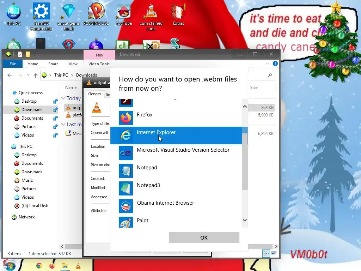Select the Play contextual tab
The image size is (361, 271).
(99, 55)
